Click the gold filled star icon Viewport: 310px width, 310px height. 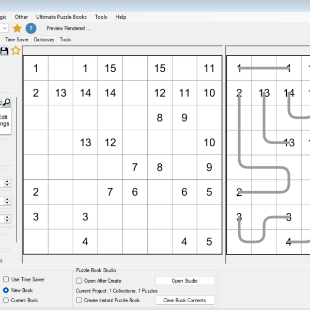point(17,28)
